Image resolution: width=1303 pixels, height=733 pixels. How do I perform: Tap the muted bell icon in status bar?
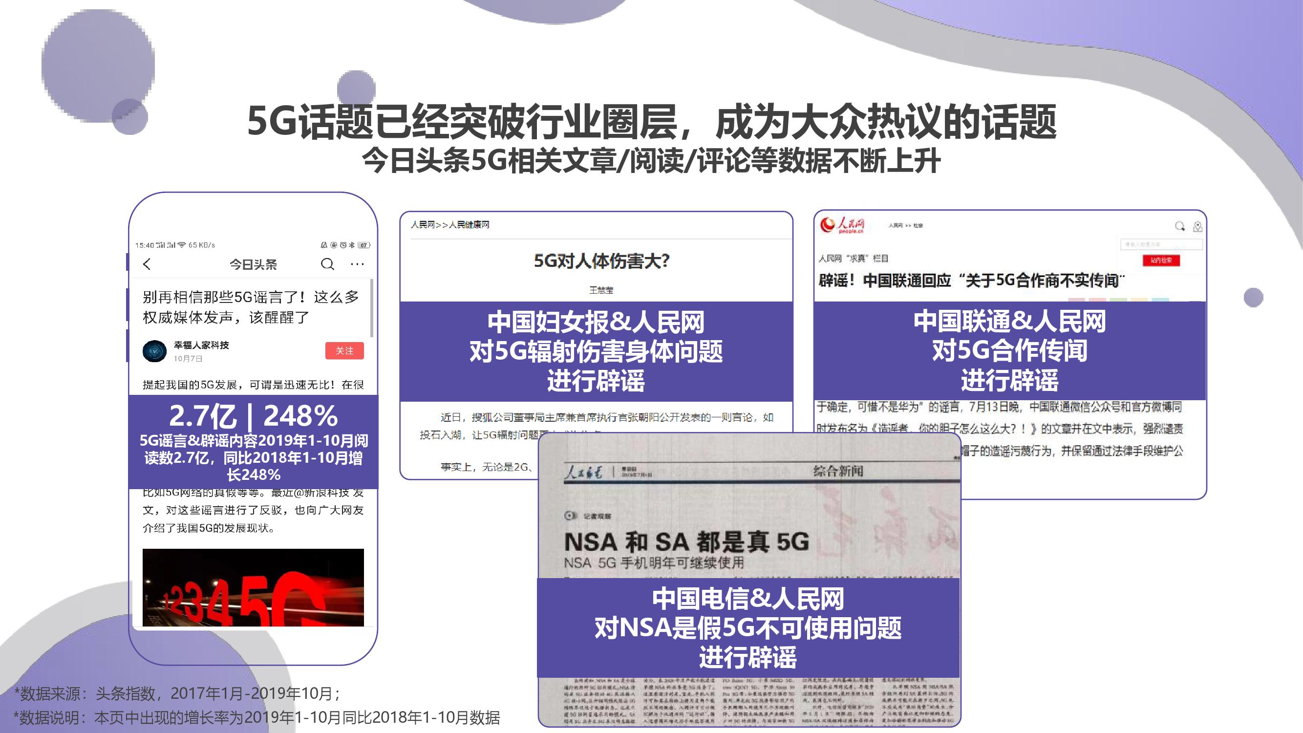(x=324, y=245)
